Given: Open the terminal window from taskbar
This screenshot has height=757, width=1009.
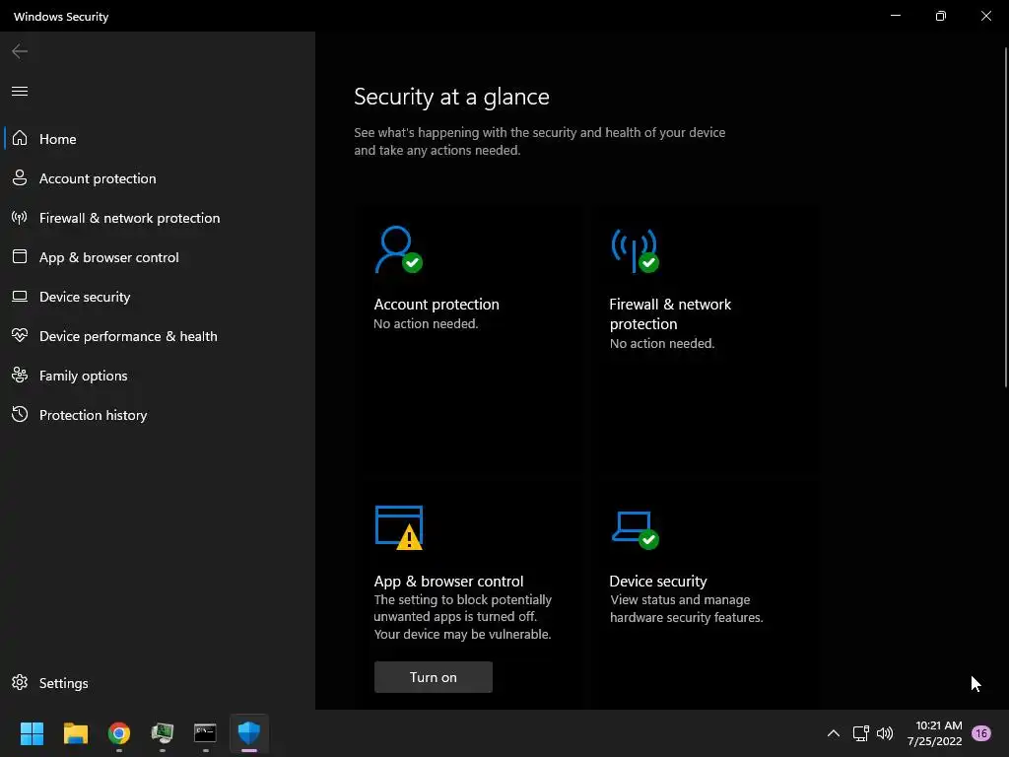Looking at the screenshot, I should point(205,733).
